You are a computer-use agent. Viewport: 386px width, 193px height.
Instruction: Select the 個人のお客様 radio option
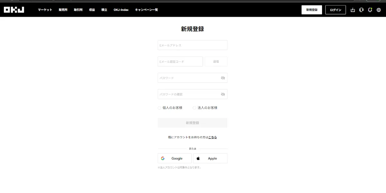[159, 108]
